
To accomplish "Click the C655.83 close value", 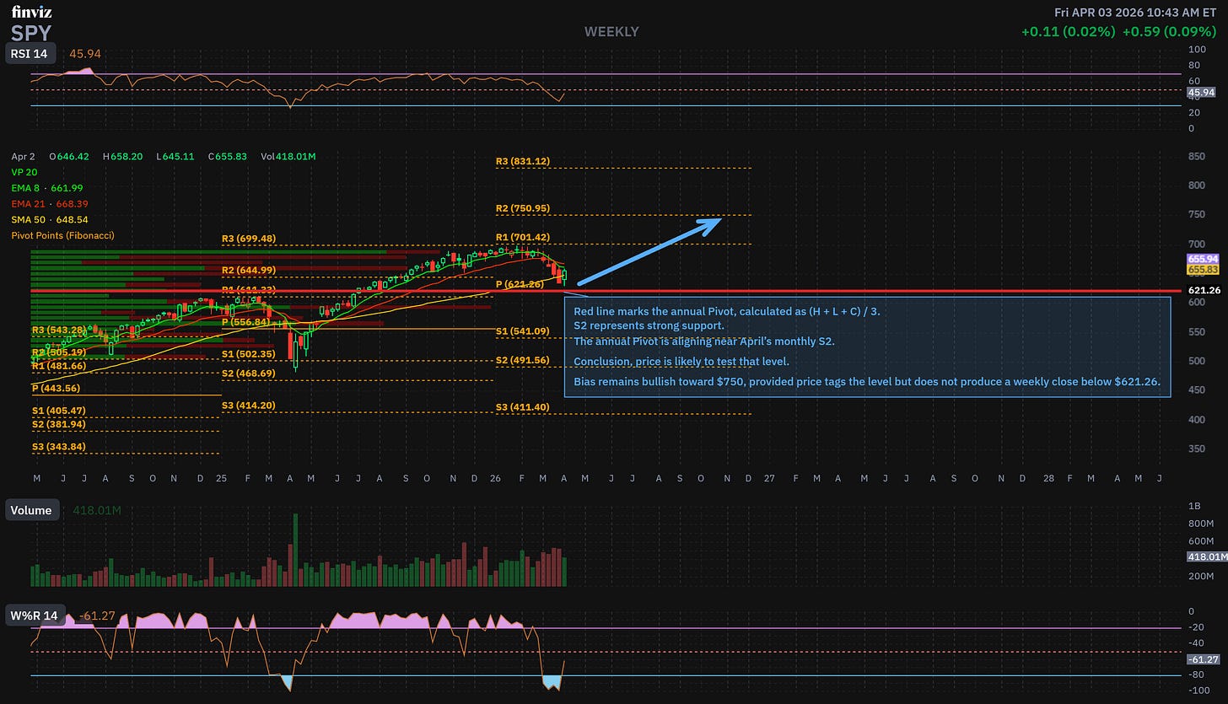I will (x=227, y=157).
